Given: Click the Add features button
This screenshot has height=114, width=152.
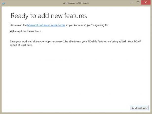Looking at the screenshot, I should click(139, 108).
